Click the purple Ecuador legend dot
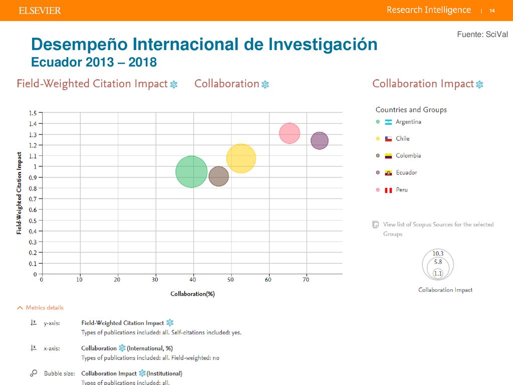Viewport: 513px width, 385px height. [378, 172]
